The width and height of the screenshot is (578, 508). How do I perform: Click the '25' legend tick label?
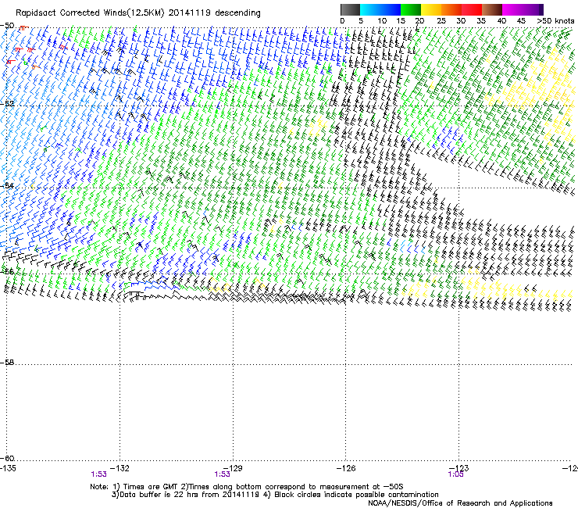pyautogui.click(x=441, y=21)
